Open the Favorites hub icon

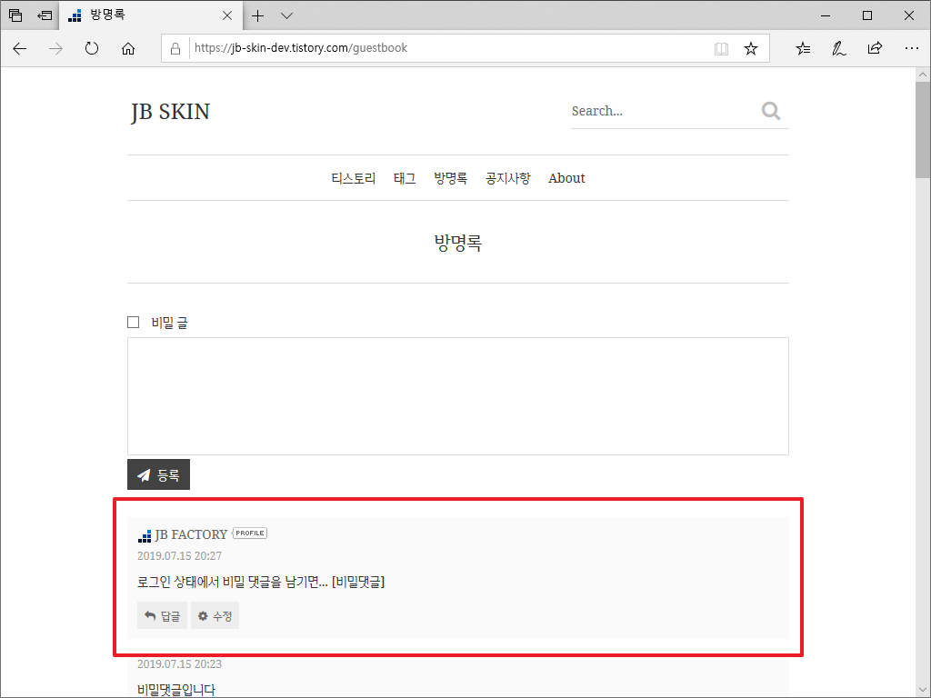[x=803, y=49]
